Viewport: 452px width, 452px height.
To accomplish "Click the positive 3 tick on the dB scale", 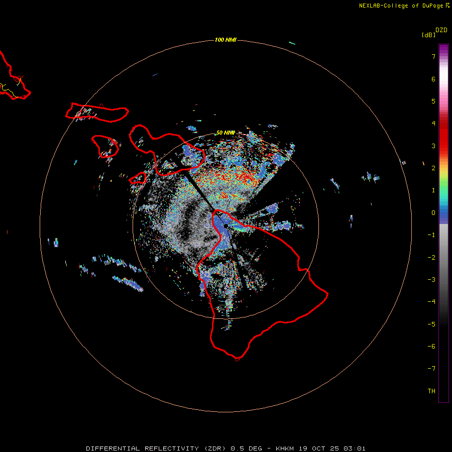I will [x=433, y=146].
